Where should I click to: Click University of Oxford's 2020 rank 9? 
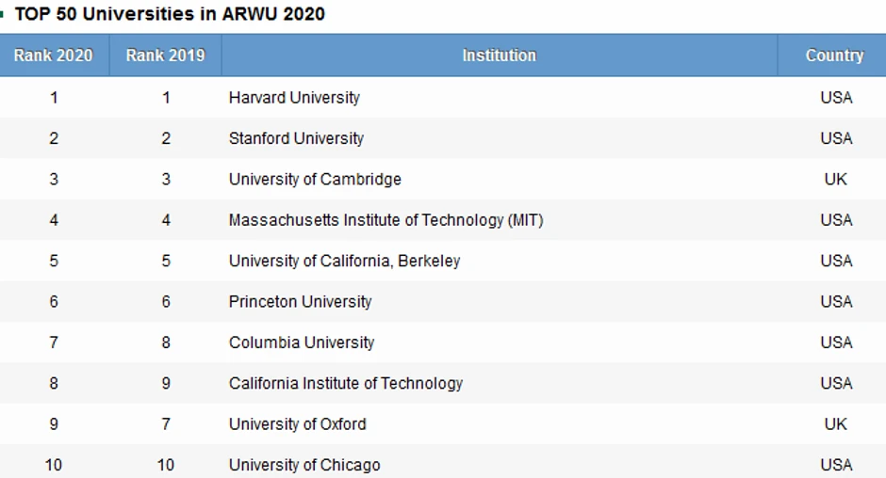[x=54, y=424]
